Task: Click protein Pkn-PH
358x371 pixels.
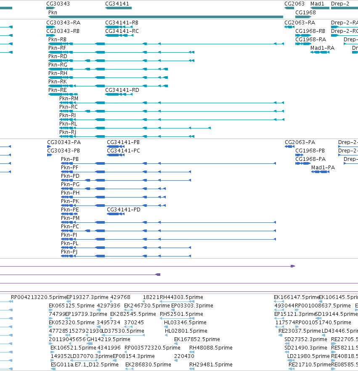Action: [x=70, y=193]
